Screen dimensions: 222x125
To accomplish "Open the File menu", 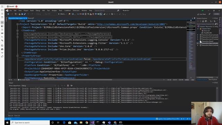I will [11, 10].
